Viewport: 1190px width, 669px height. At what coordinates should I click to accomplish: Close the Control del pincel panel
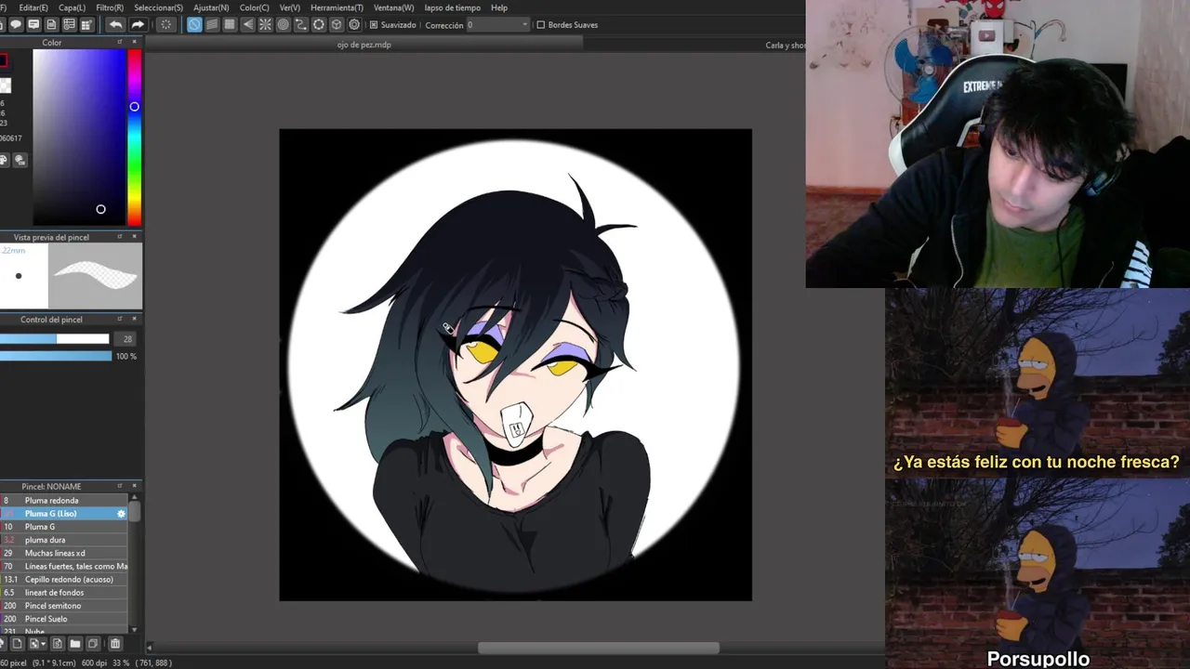point(135,319)
